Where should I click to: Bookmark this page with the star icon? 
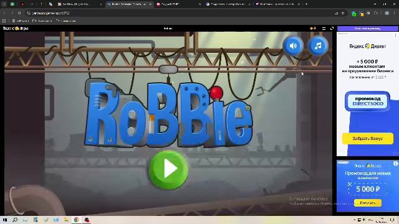(342, 13)
